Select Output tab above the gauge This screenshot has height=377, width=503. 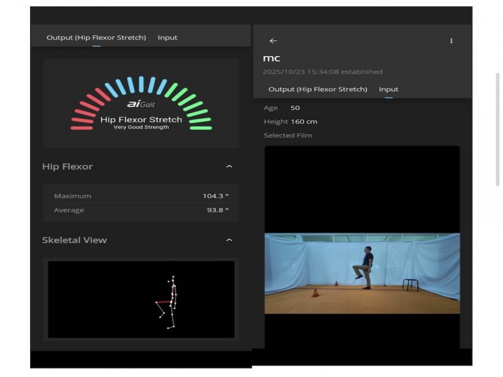(x=96, y=38)
